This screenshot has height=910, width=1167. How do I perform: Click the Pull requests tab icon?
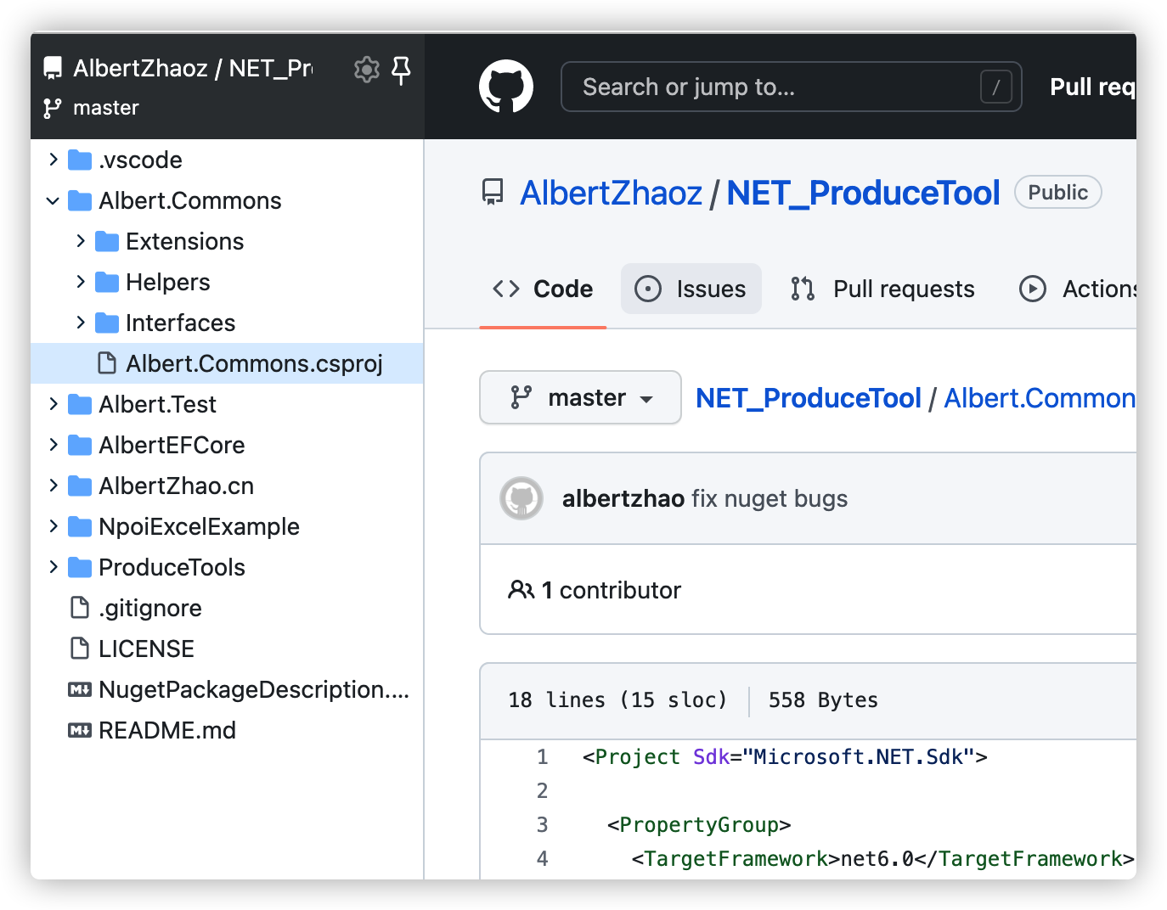[x=803, y=289]
